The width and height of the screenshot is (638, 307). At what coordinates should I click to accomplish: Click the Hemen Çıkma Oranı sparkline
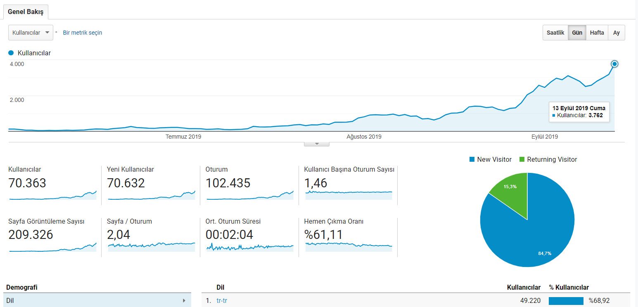click(x=349, y=246)
